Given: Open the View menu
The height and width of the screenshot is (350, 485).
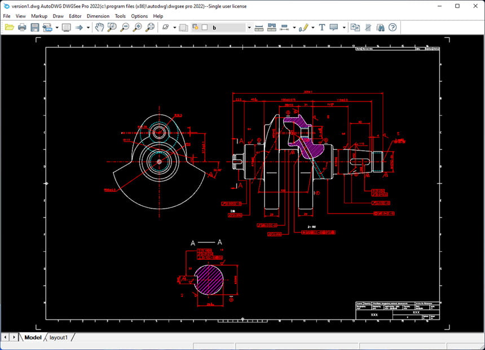Looking at the screenshot, I should [x=21, y=16].
